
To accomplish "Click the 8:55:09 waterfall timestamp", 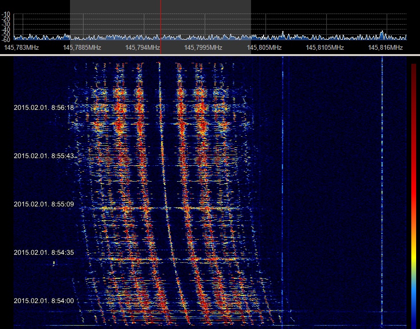I will tap(43, 204).
